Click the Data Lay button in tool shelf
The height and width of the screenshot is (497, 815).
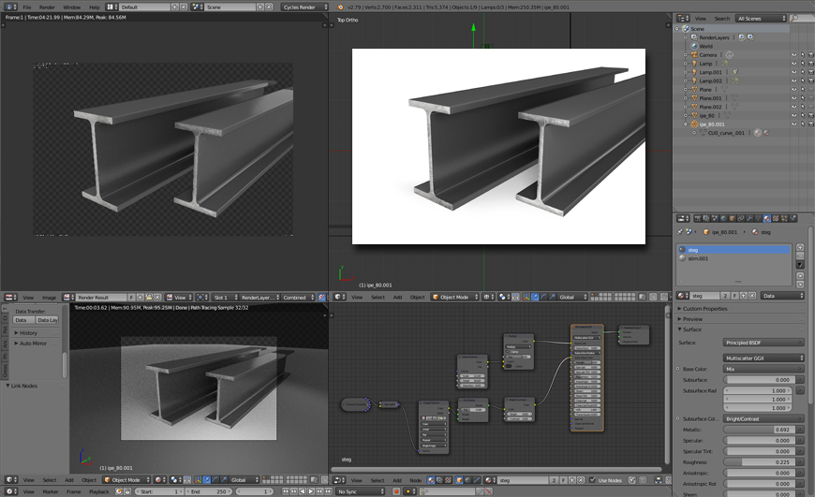click(x=47, y=320)
